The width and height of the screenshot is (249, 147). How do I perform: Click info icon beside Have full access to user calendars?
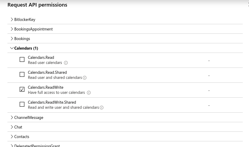click(88, 93)
